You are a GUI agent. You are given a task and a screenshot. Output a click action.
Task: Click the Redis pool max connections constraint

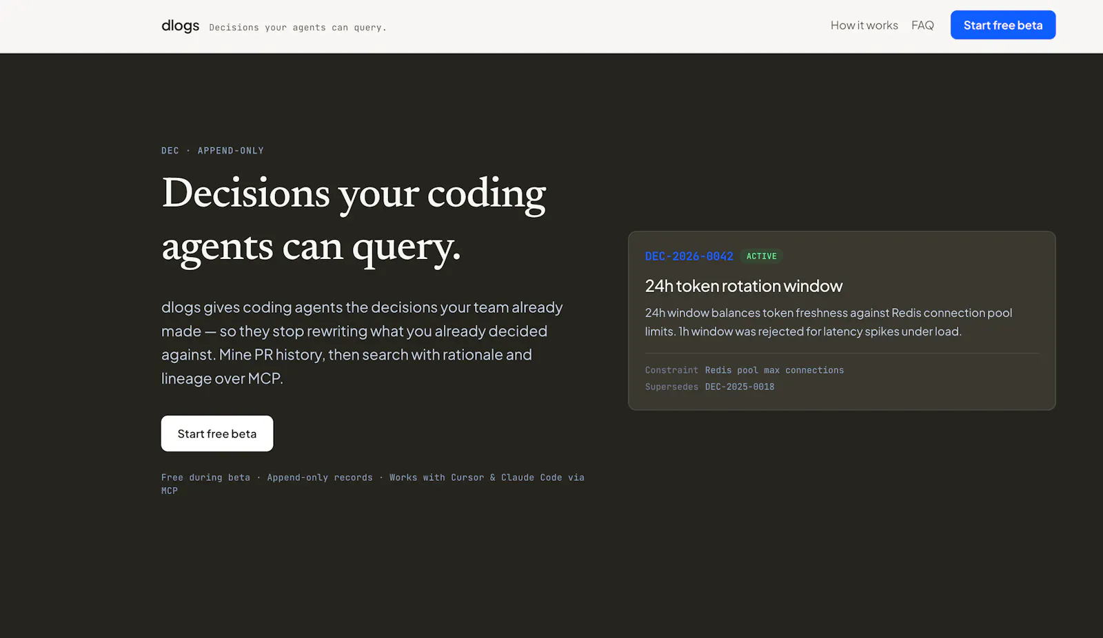click(x=774, y=371)
